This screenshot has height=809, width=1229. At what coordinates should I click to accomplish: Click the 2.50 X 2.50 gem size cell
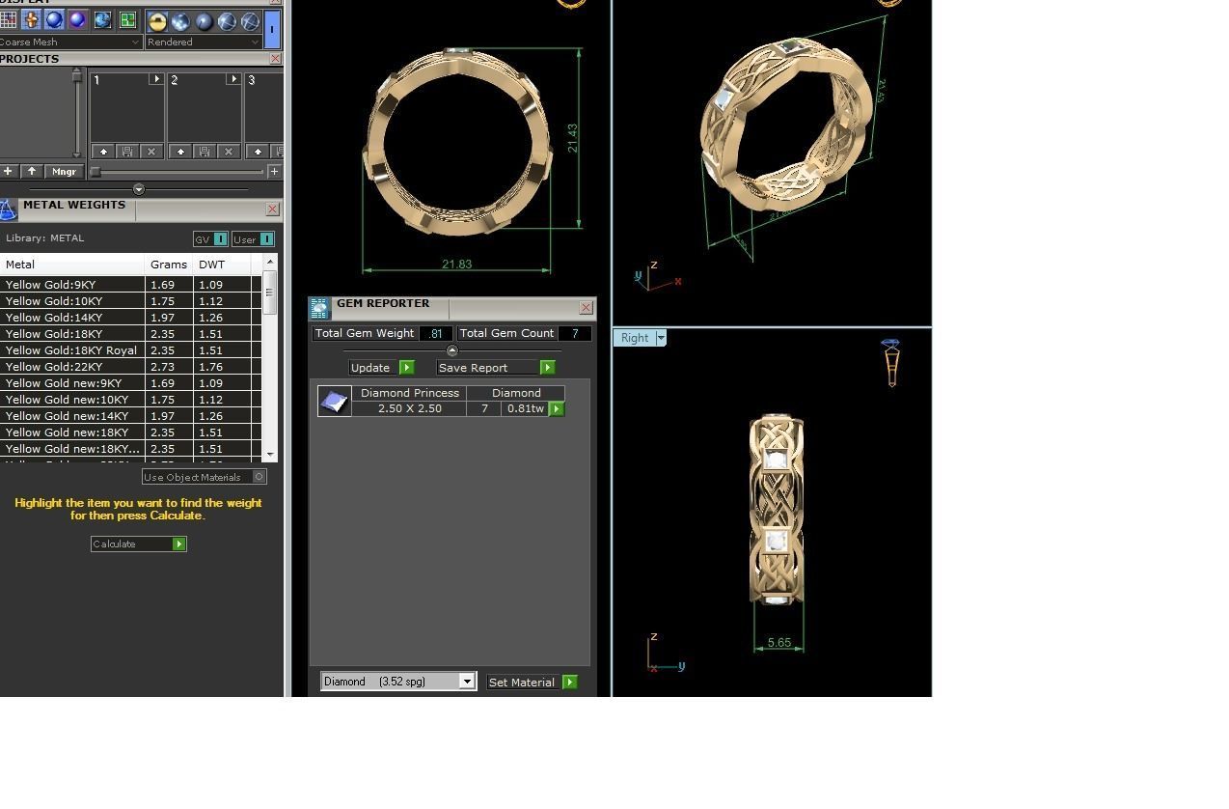pyautogui.click(x=409, y=409)
